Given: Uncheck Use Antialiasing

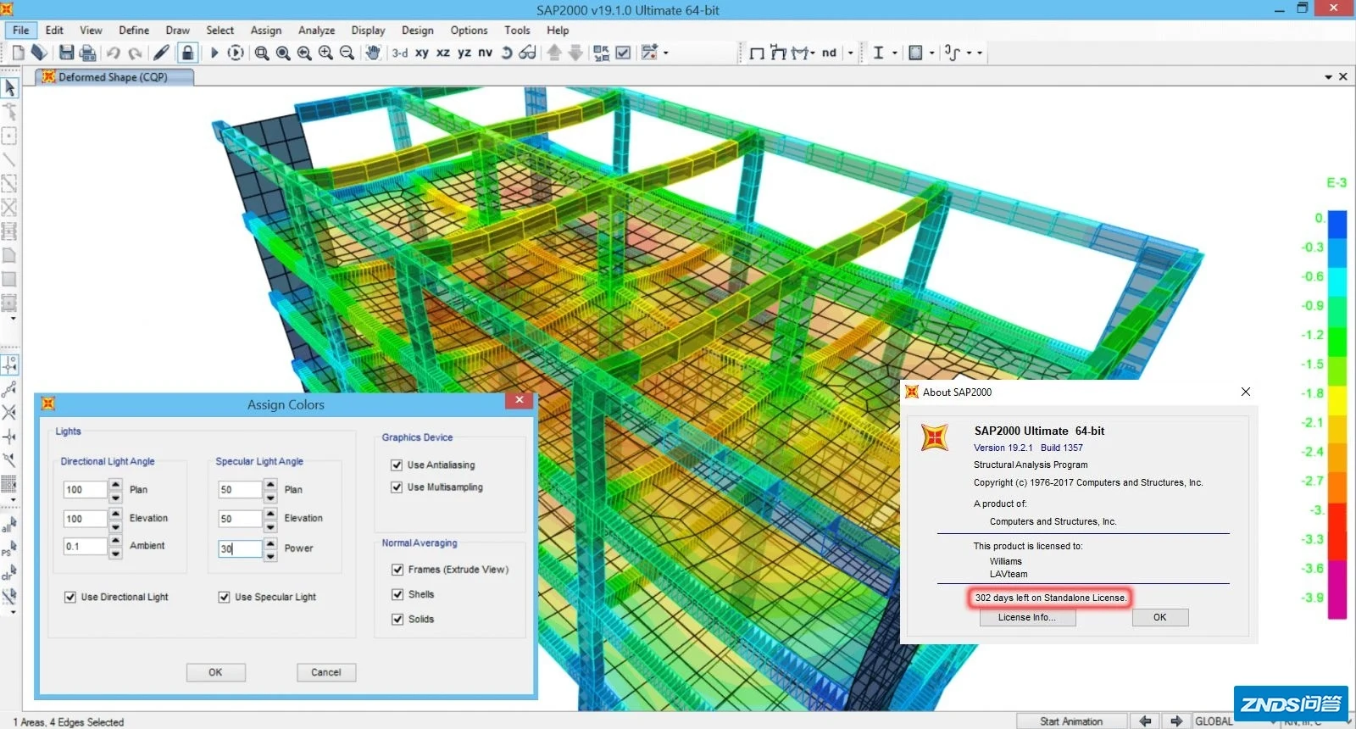Looking at the screenshot, I should click(397, 465).
